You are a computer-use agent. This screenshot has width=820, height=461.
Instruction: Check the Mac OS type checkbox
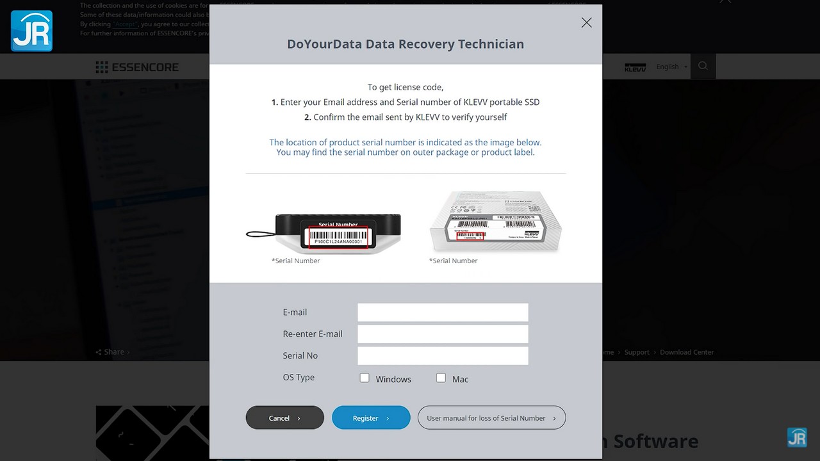441,378
